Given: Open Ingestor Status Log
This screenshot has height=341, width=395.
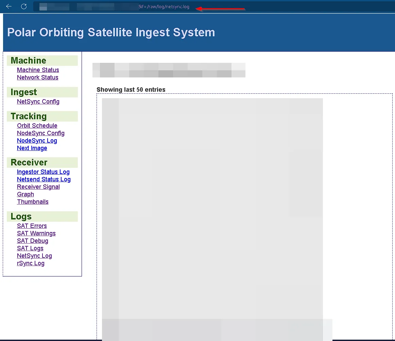Looking at the screenshot, I should (43, 172).
